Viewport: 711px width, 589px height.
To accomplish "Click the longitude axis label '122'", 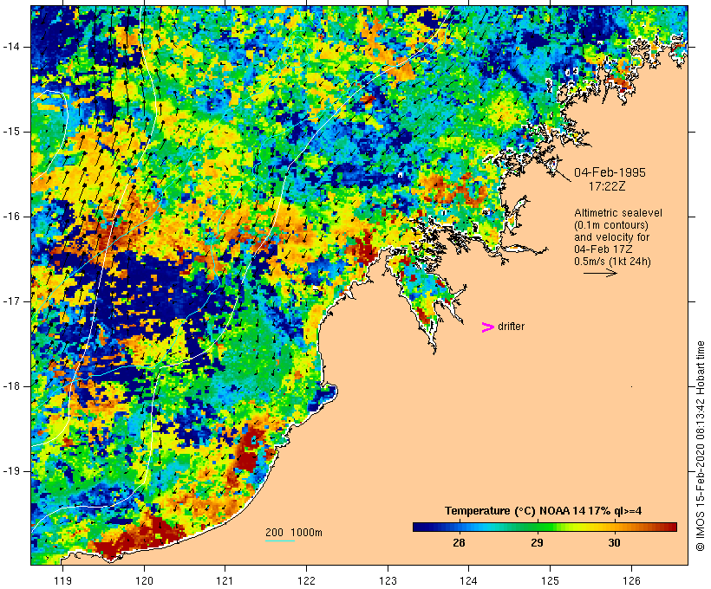I will tap(307, 581).
